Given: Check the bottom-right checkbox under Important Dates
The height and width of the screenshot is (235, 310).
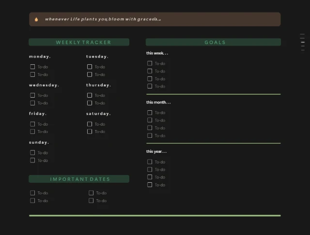Looking at the screenshot, I should pyautogui.click(x=91, y=201).
